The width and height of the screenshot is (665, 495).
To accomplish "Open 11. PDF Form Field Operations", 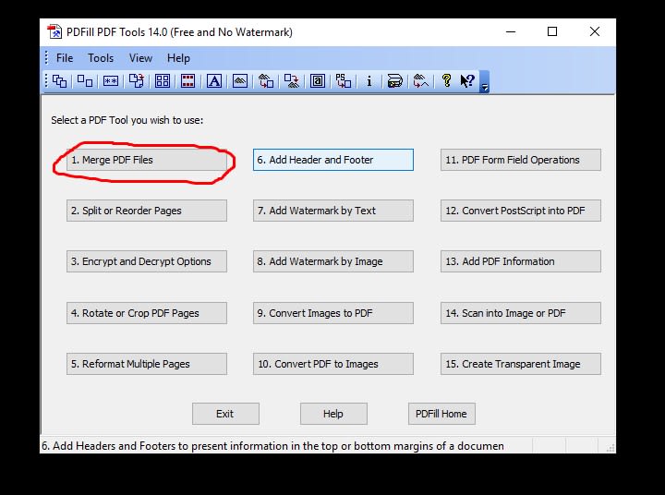I will (521, 160).
